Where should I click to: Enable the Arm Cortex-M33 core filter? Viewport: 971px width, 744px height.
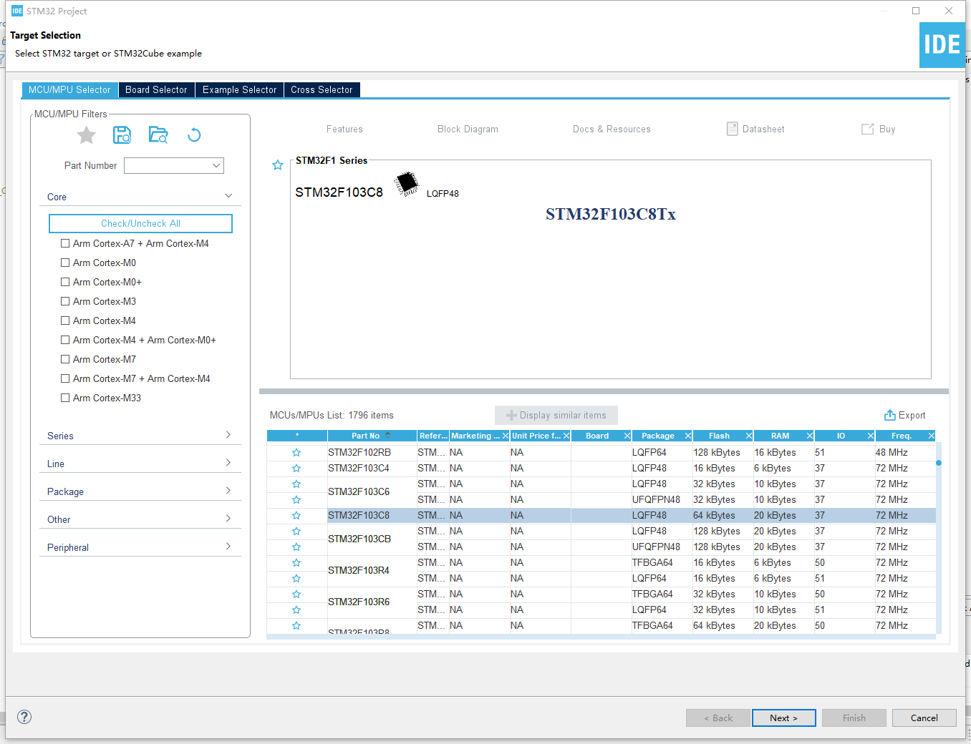(65, 398)
